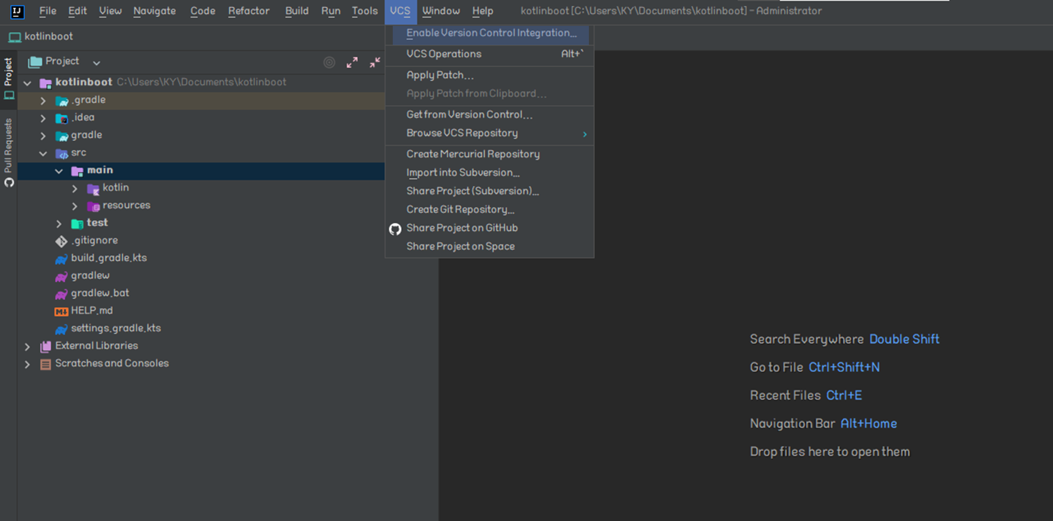The image size is (1053, 521).
Task: Click the locate target icon in Project panel
Action: 329,62
